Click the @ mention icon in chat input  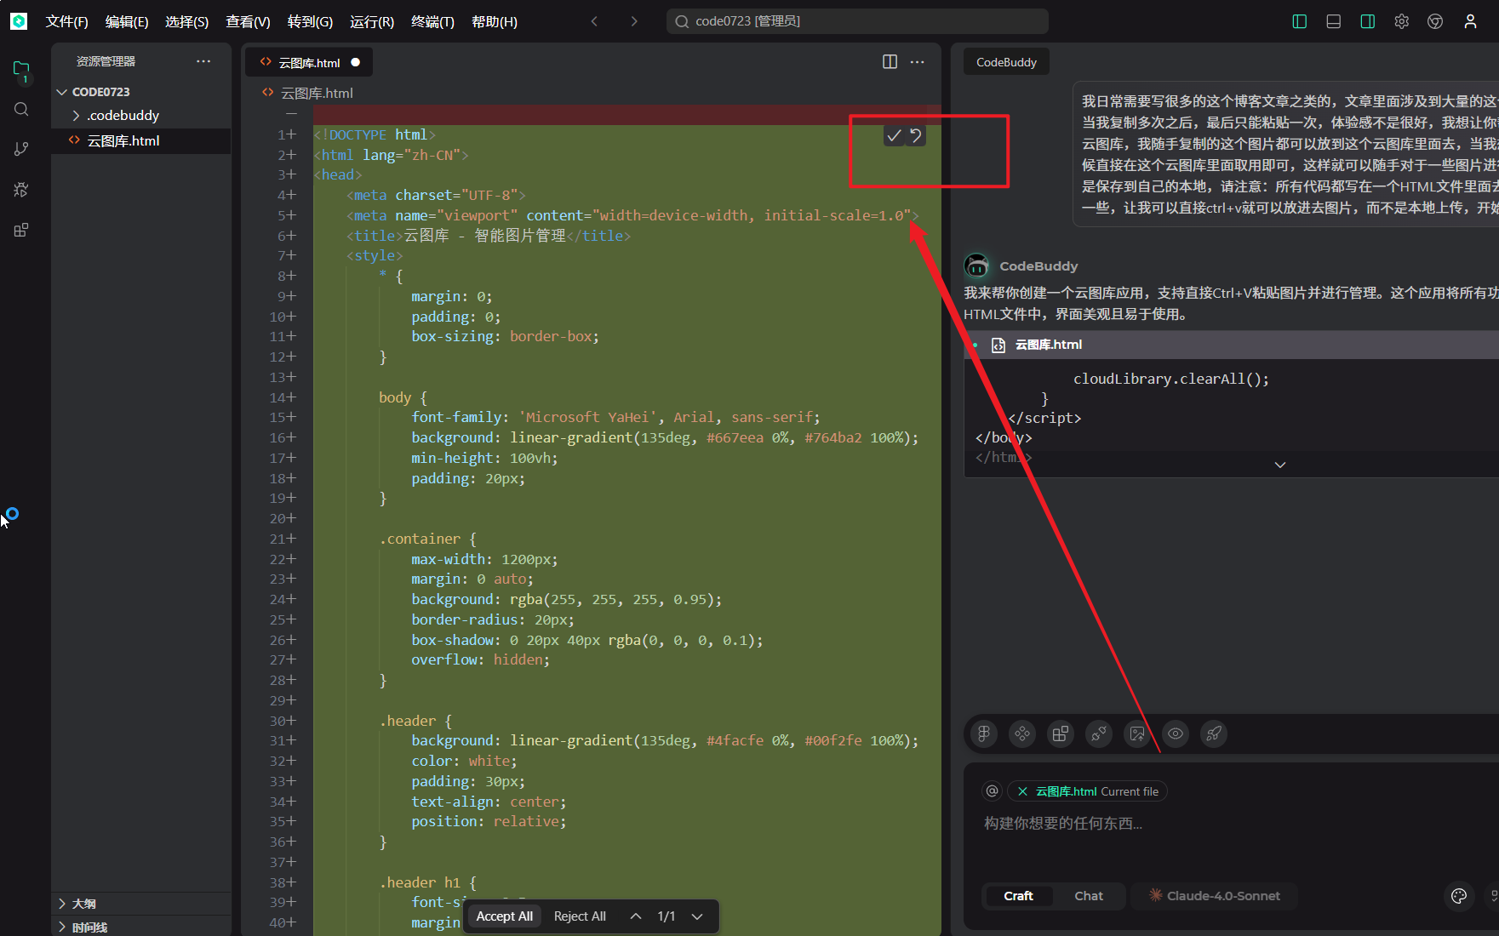pyautogui.click(x=992, y=791)
